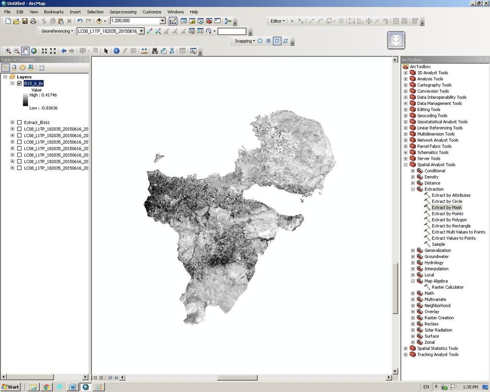Click Fixed Zoom In
490x392 pixels.
pos(45,51)
